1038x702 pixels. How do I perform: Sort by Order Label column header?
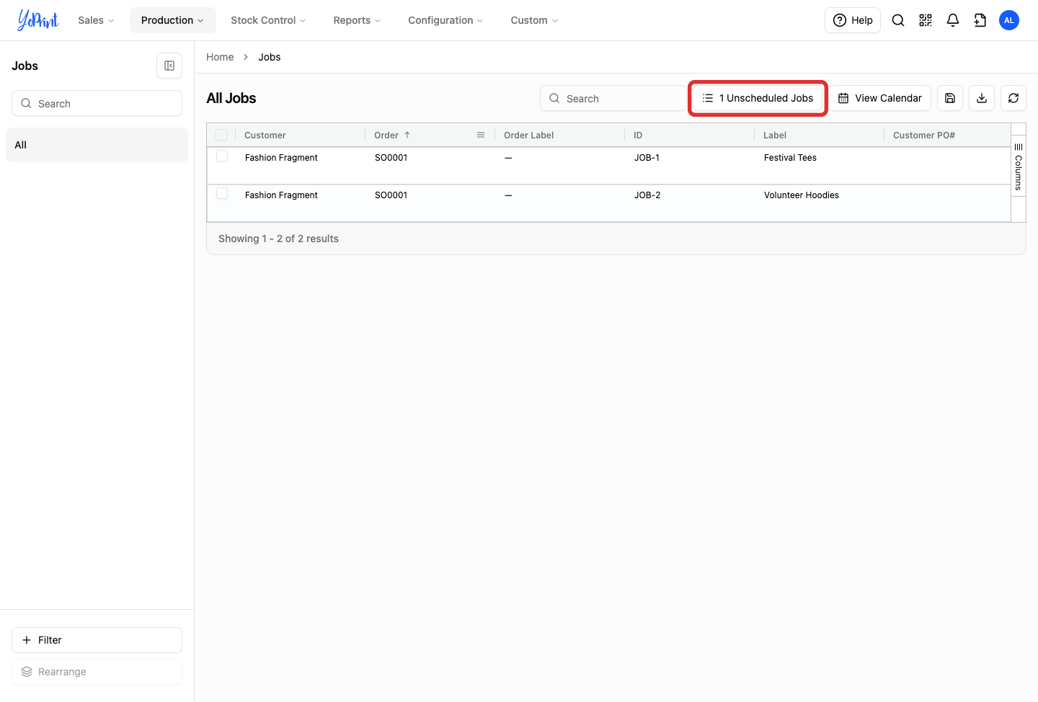coord(529,135)
